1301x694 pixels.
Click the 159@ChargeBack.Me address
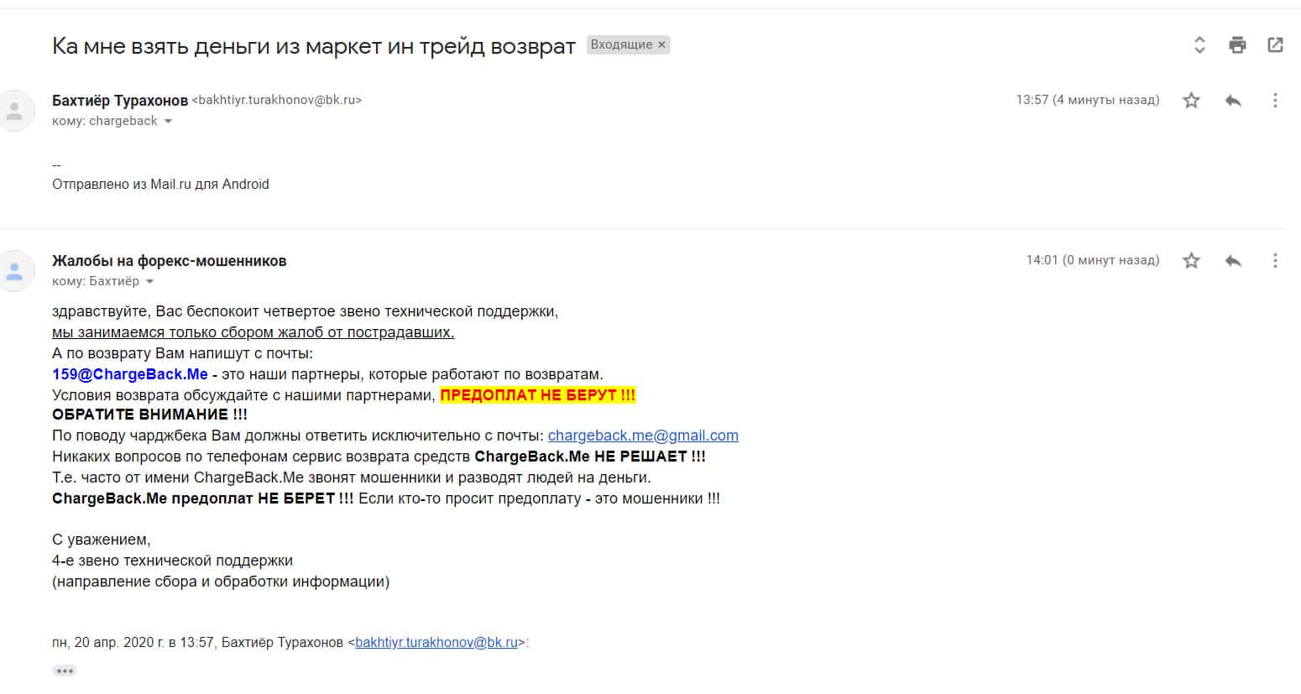point(129,374)
